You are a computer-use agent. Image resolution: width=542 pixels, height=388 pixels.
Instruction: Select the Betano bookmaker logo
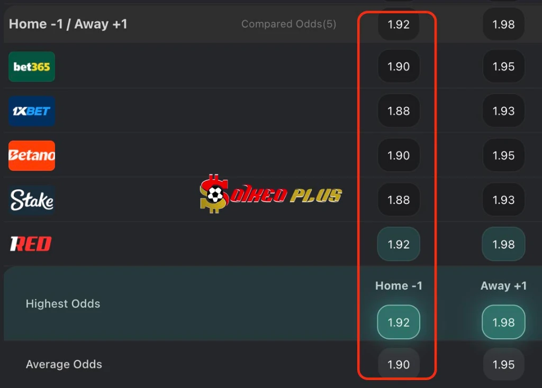[32, 156]
